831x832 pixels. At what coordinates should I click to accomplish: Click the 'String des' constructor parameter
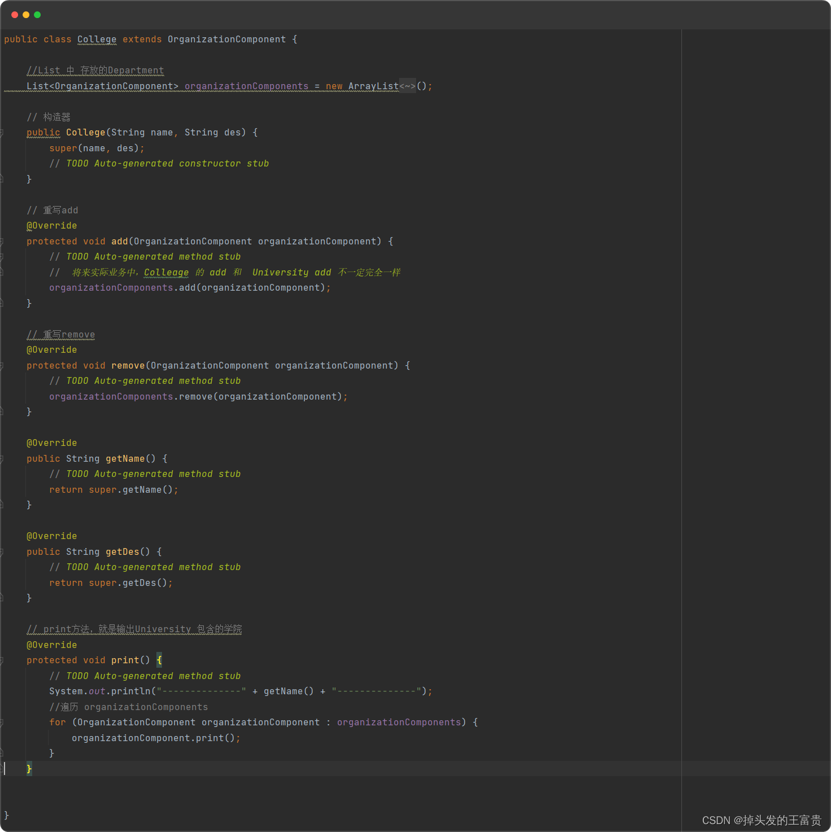(x=213, y=133)
